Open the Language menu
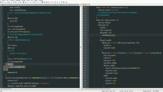This screenshot has width=163, height=92. tap(18, 0)
